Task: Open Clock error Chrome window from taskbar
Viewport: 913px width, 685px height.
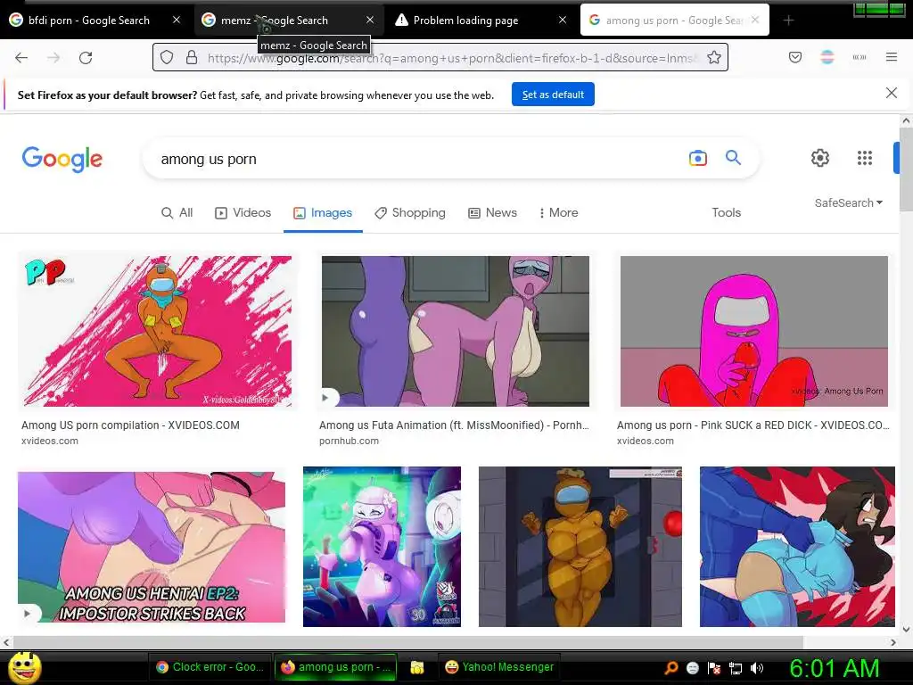Action: click(210, 667)
